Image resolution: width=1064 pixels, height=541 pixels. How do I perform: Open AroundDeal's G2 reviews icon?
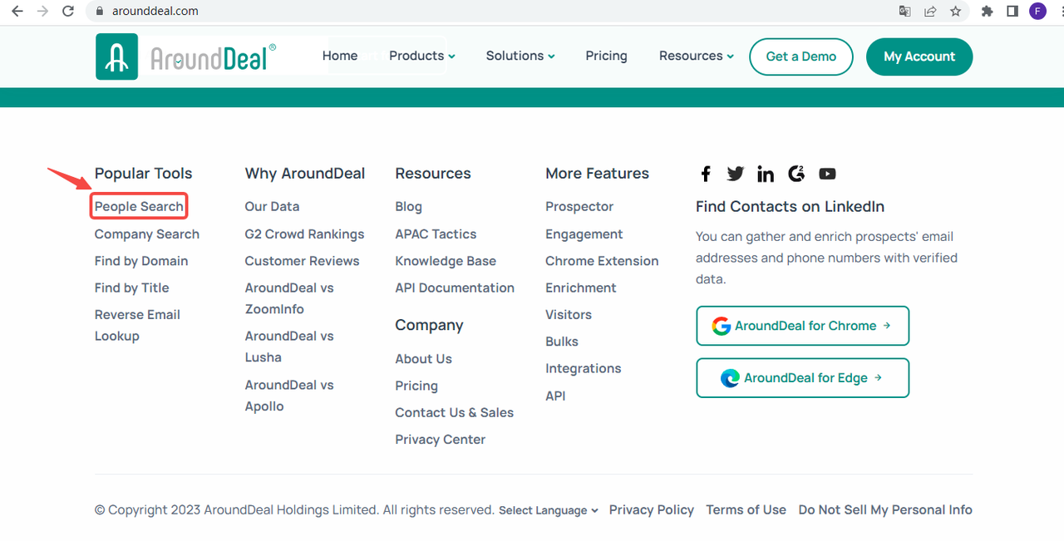coord(796,174)
